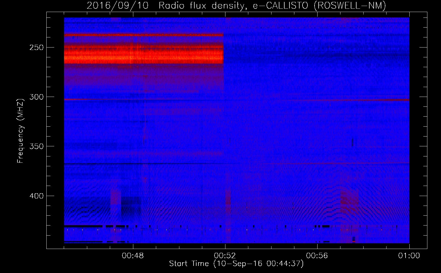The height and width of the screenshot is (273, 441).
Task: Click the 00:48 time tick label
Action: tap(133, 256)
